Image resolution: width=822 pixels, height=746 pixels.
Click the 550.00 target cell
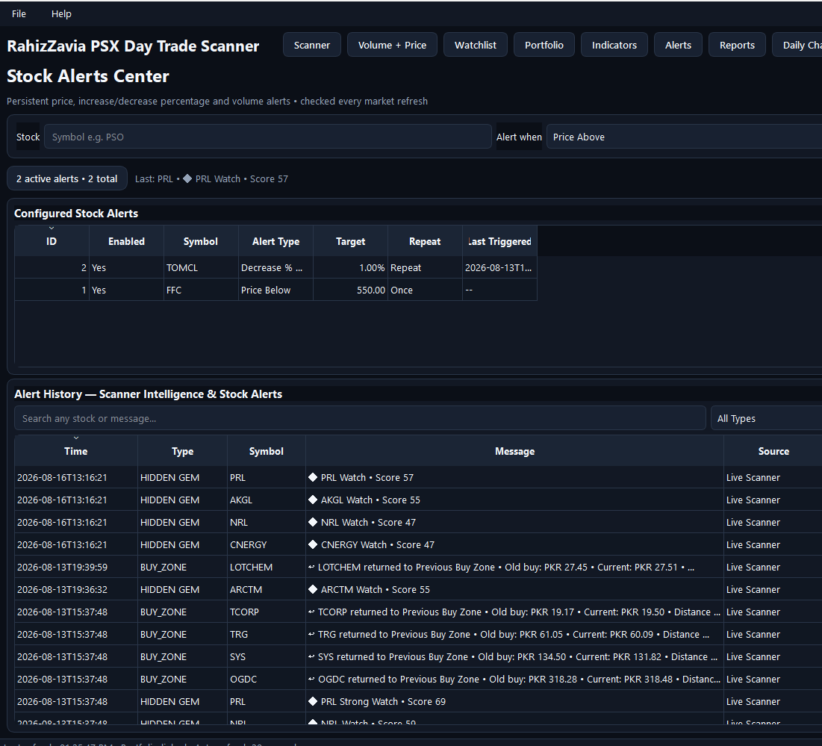click(x=350, y=290)
